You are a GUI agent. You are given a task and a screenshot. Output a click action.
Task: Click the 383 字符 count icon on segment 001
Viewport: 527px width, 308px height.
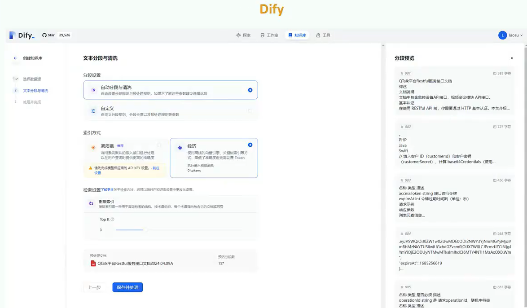[x=495, y=73]
